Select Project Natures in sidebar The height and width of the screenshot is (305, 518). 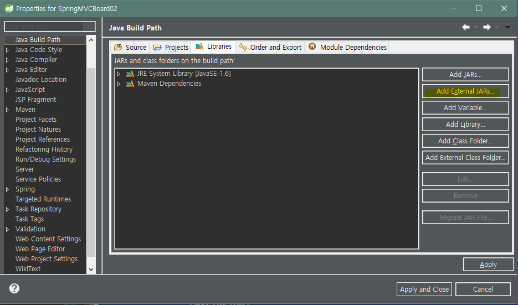click(x=38, y=130)
